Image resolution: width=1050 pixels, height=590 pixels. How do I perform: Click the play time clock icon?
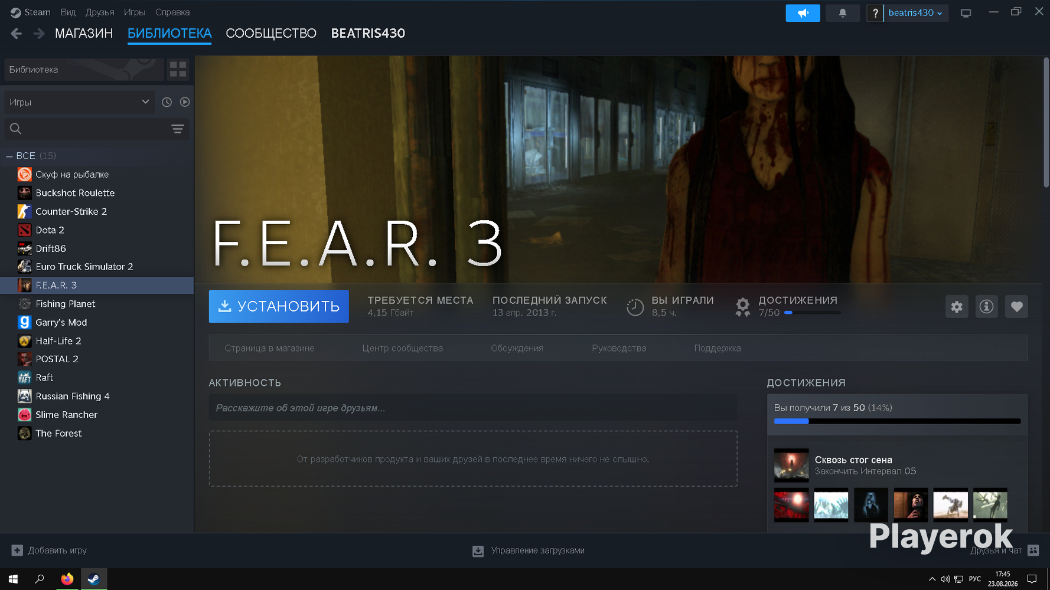(635, 307)
